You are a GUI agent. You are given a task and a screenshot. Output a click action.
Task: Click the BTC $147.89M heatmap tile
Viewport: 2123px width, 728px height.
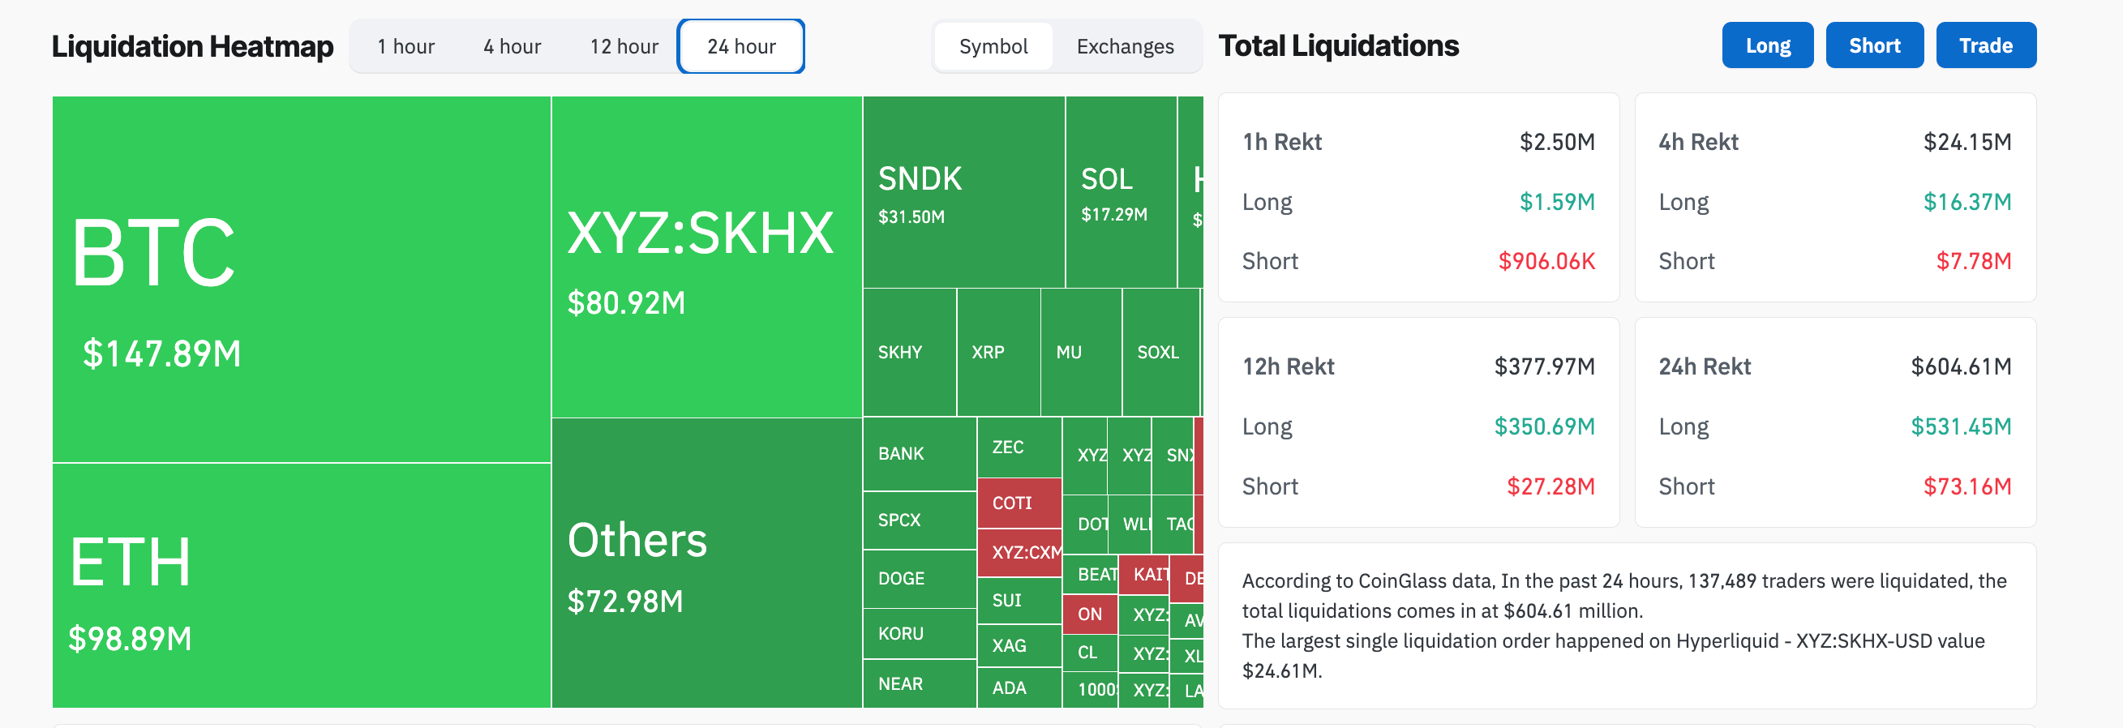[x=302, y=279]
